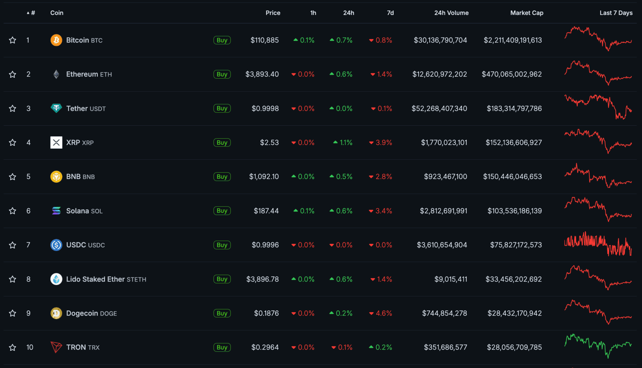Sort the table by Market Cap header
Viewport: 642px width, 368px height.
tap(526, 13)
